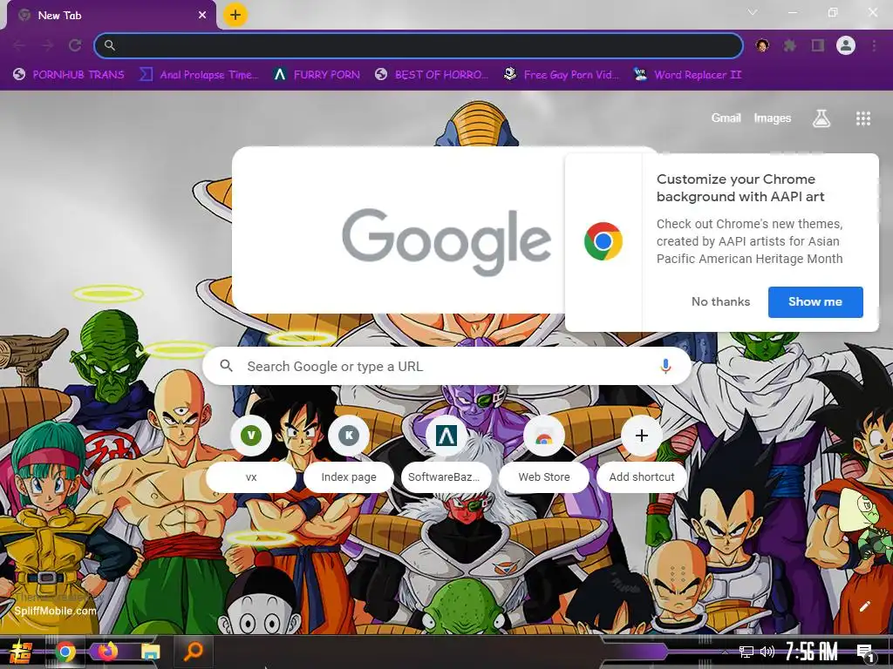Image resolution: width=893 pixels, height=669 pixels.
Task: Click the Show me button
Action: pyautogui.click(x=815, y=302)
